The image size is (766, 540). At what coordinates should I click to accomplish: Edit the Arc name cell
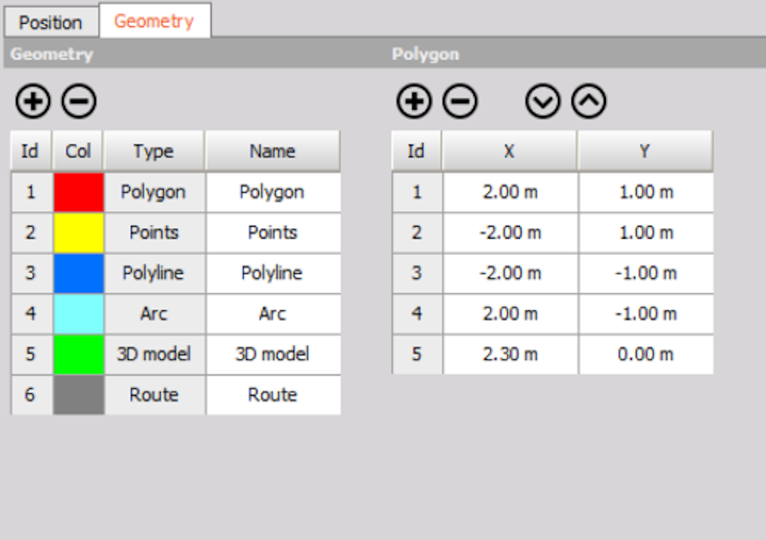click(272, 313)
